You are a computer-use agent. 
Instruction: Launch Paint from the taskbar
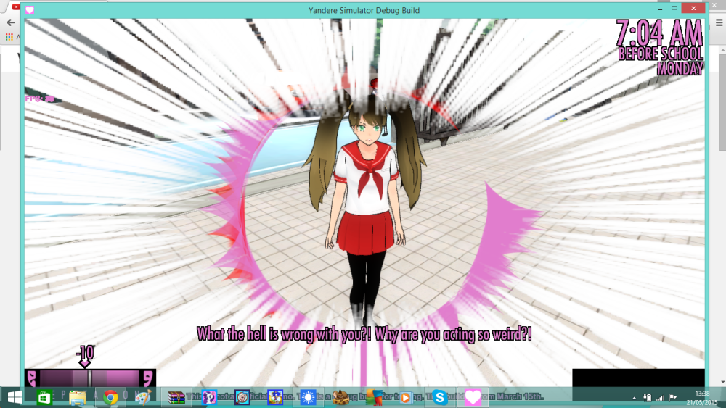143,397
